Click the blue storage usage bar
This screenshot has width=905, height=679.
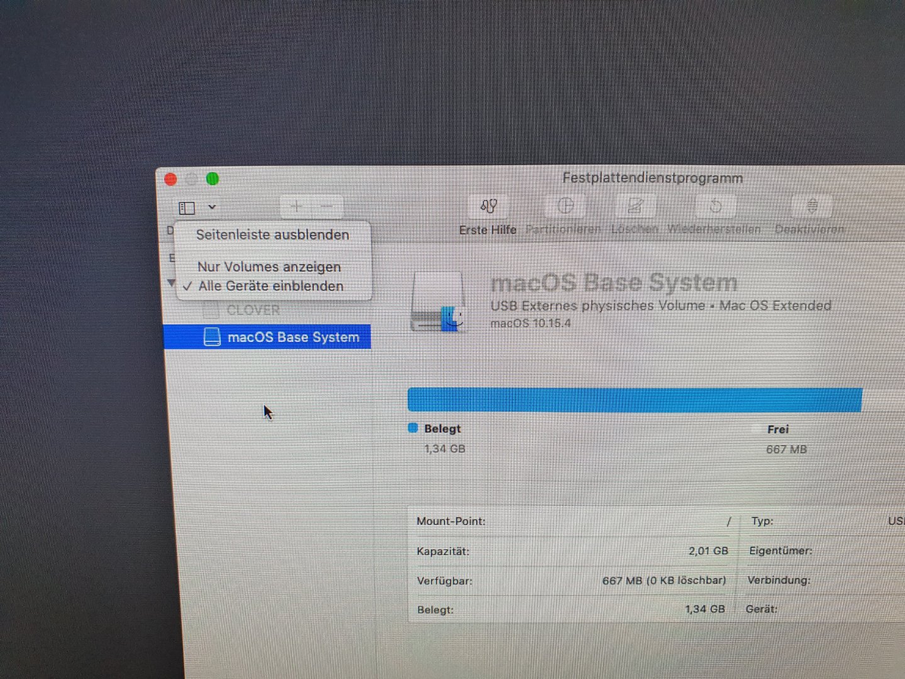click(635, 400)
